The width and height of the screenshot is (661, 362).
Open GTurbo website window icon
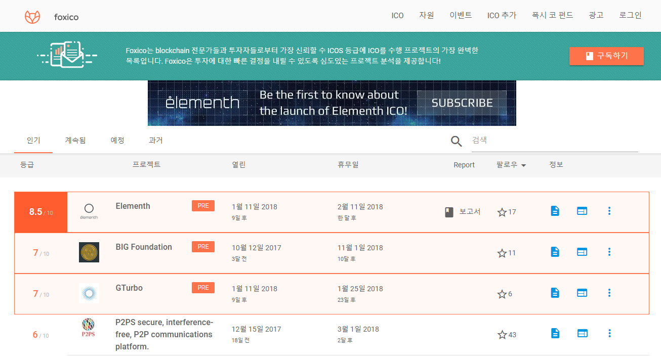582,293
